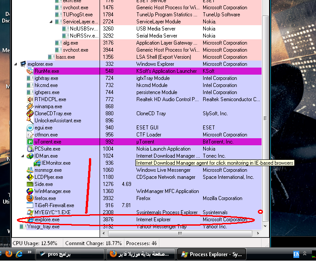The height and width of the screenshot is (261, 316).
Task: Click 'Mozilla Corporation' company name
Action: point(223,198)
